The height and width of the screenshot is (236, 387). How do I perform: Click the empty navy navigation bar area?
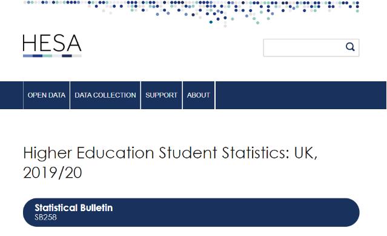click(301, 95)
